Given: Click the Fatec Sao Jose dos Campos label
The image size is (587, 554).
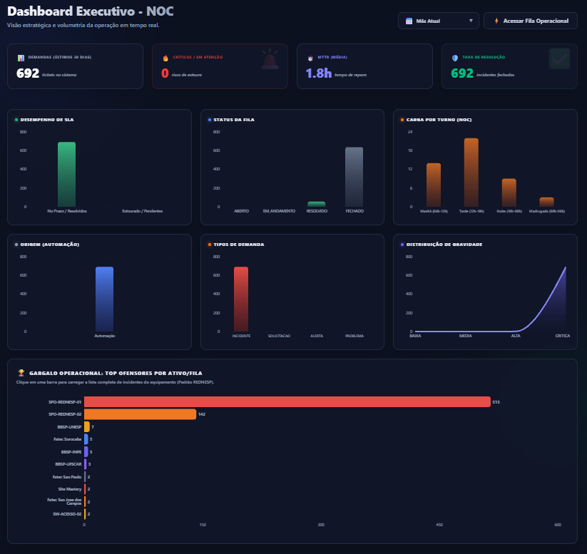Looking at the screenshot, I should (64, 502).
